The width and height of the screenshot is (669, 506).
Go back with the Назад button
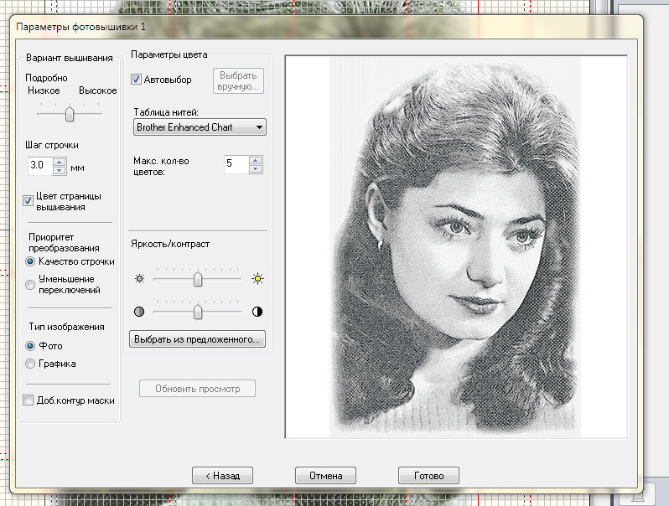[222, 475]
